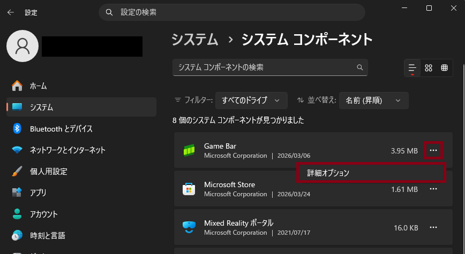The height and width of the screenshot is (254, 465).
Task: Go to ホーム in the sidebar
Action: point(39,86)
